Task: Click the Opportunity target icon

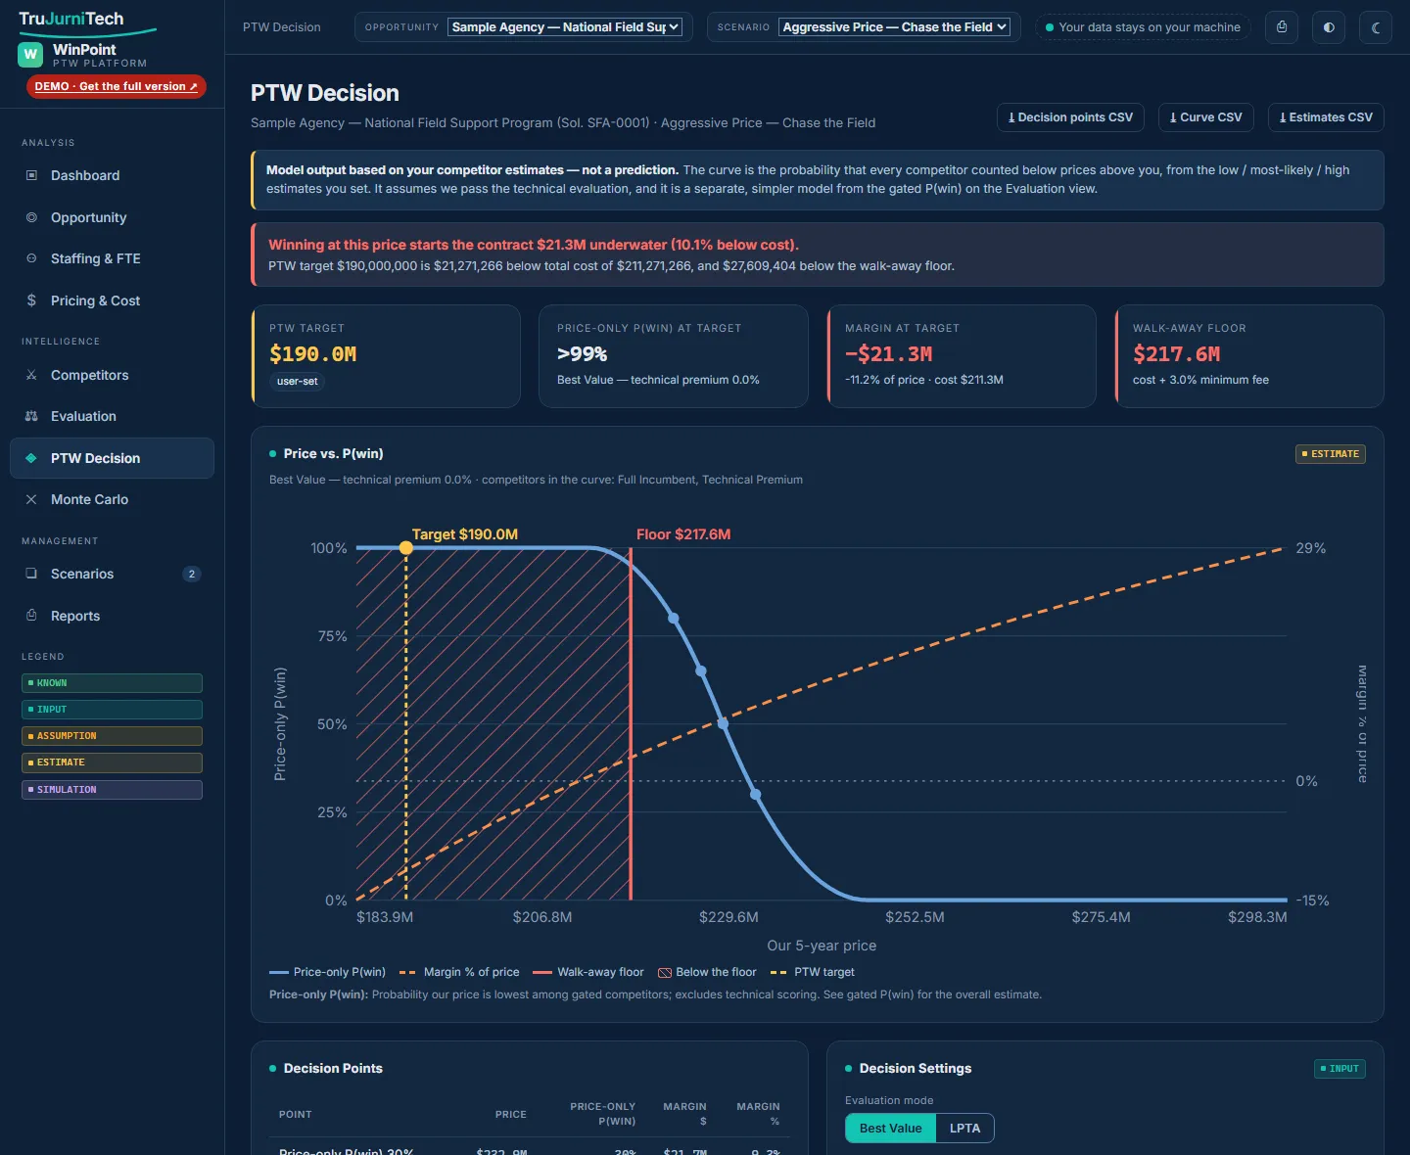Action: point(31,217)
